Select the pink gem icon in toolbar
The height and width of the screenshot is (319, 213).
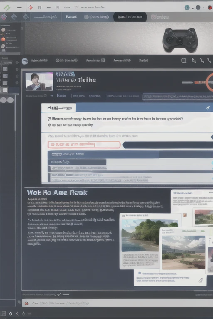(x=3, y=17)
